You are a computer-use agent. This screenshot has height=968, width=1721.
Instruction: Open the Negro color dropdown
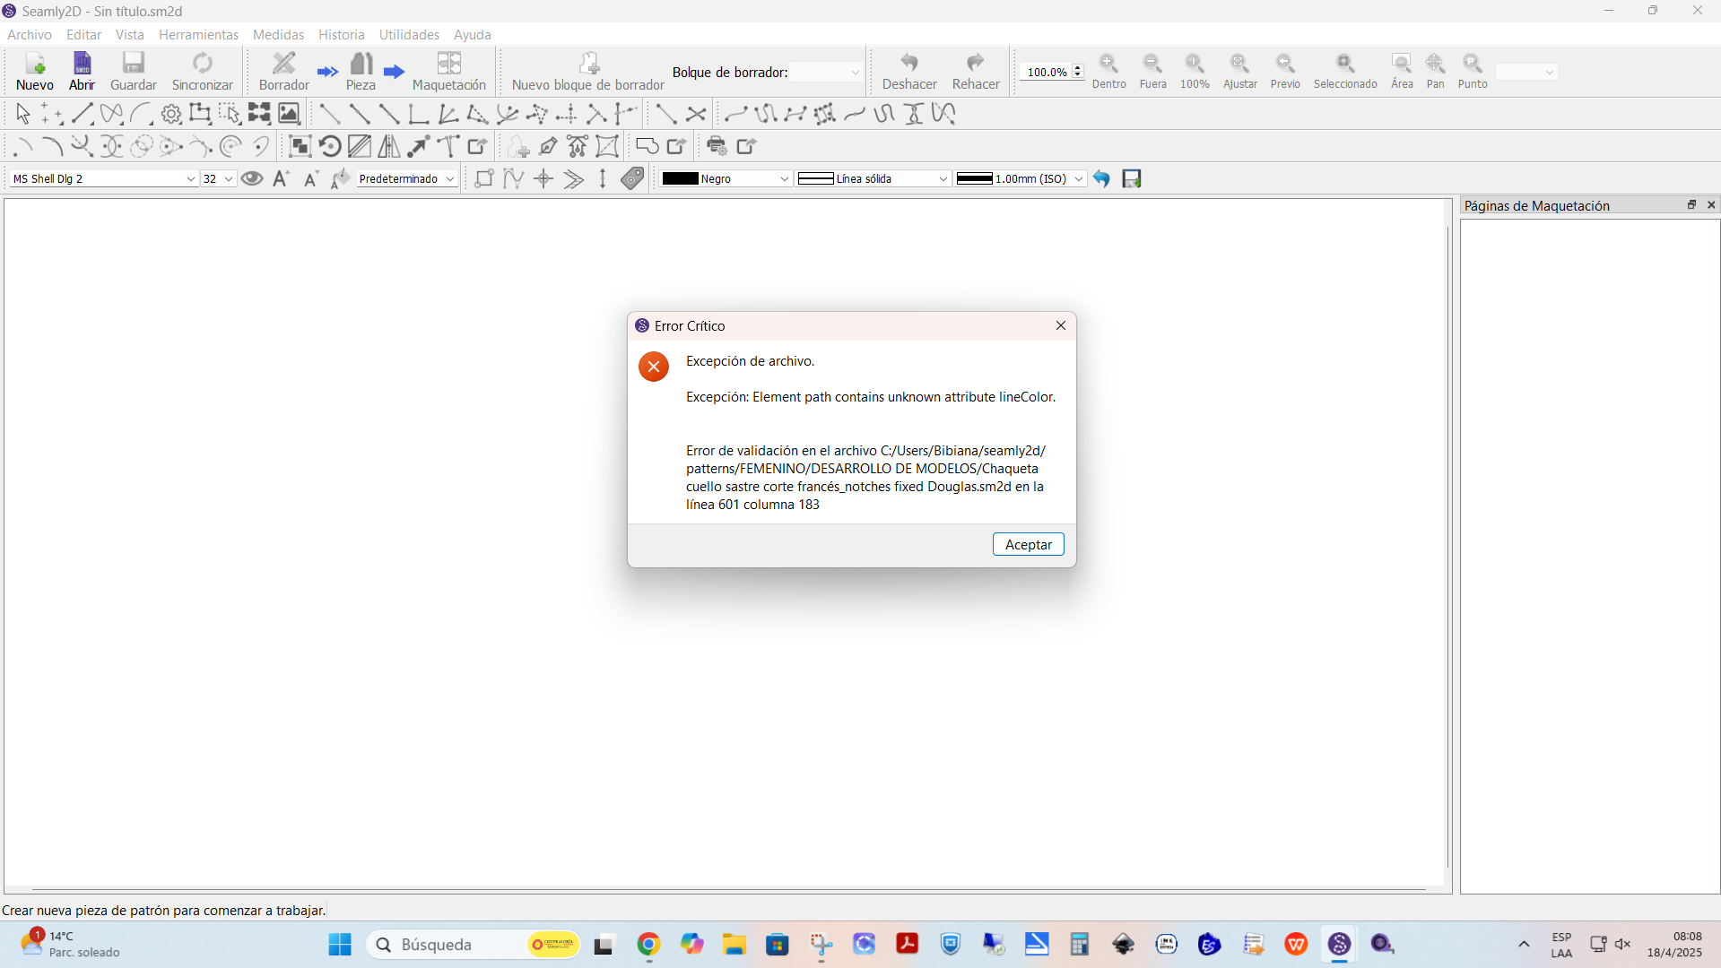pos(726,178)
